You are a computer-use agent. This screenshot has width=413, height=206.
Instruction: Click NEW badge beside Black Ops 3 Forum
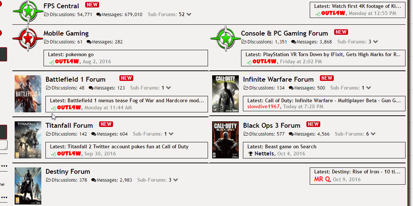click(x=314, y=124)
